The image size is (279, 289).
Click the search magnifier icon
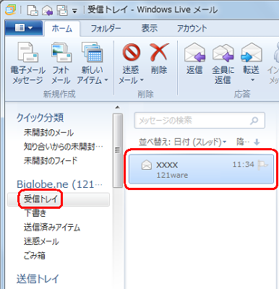[x=254, y=120]
